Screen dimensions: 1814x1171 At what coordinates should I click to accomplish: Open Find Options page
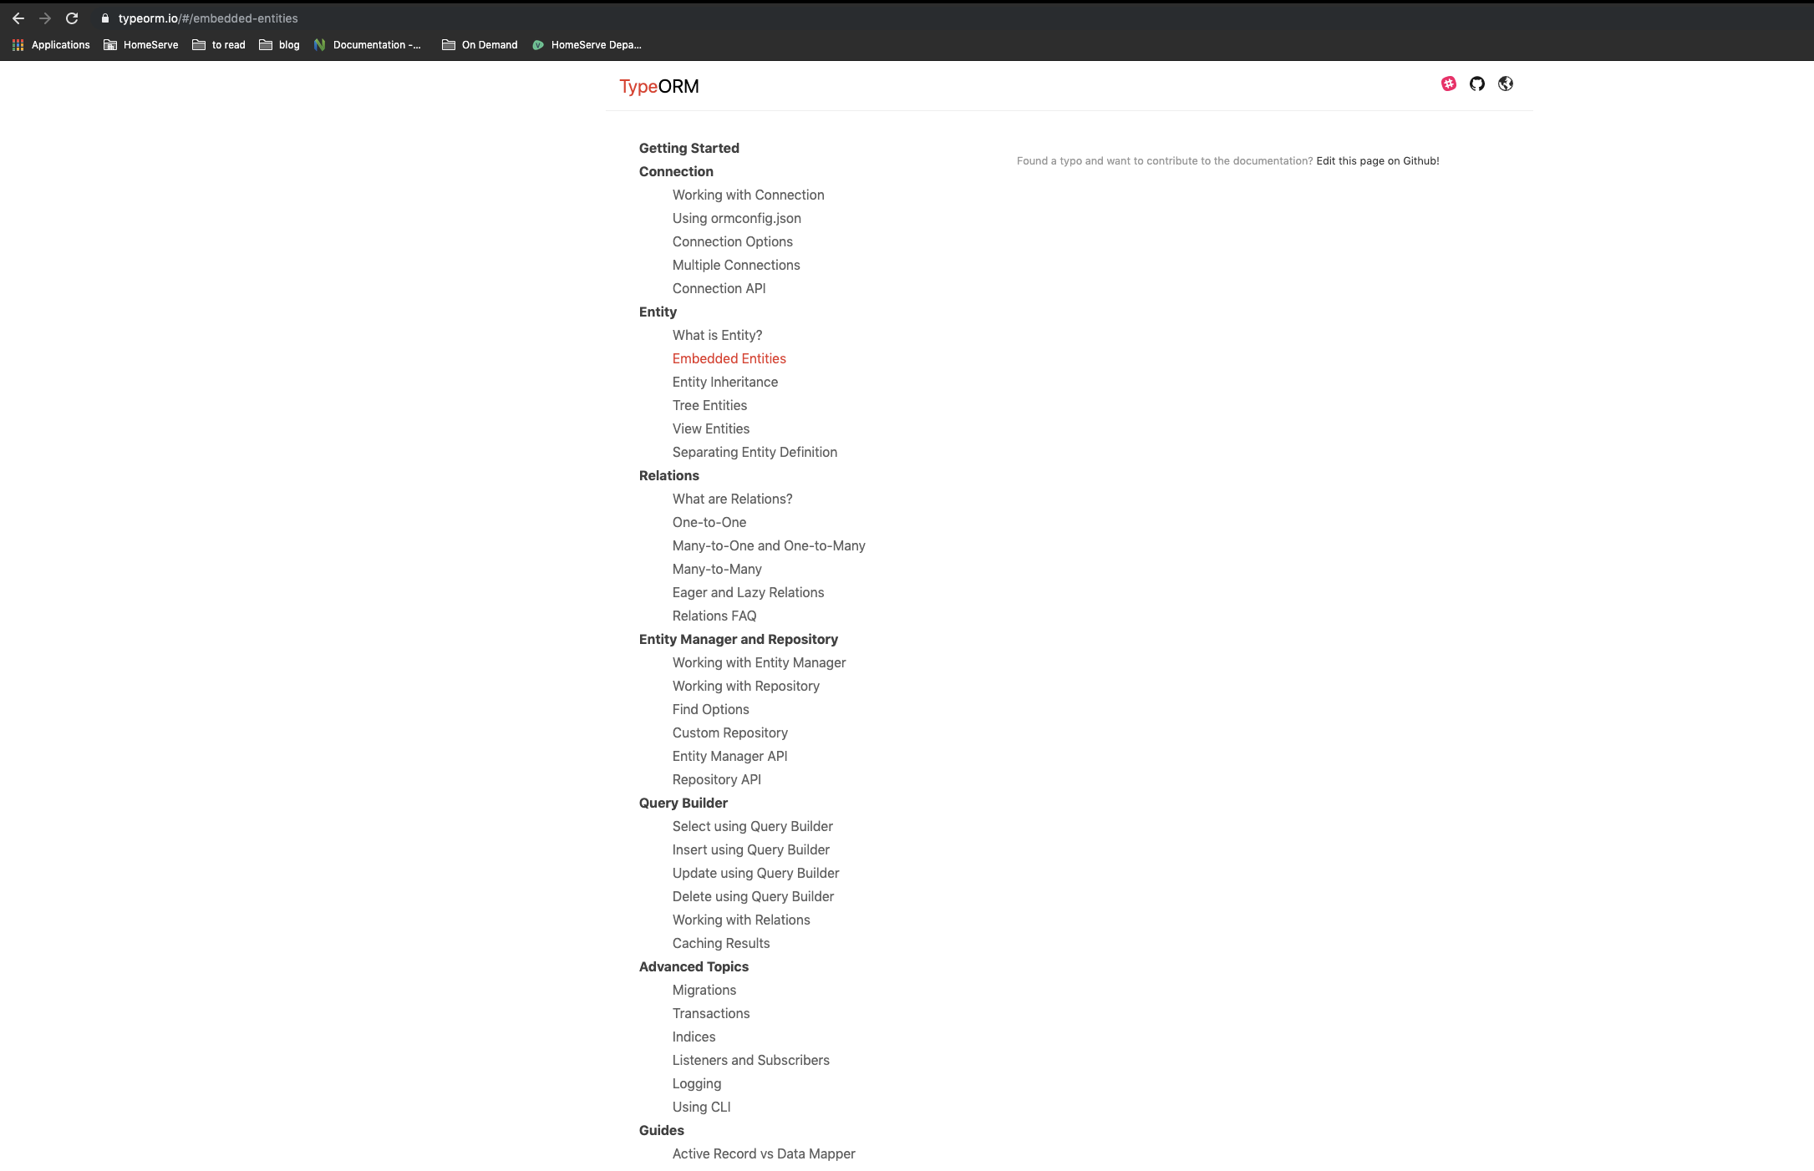[x=710, y=709]
